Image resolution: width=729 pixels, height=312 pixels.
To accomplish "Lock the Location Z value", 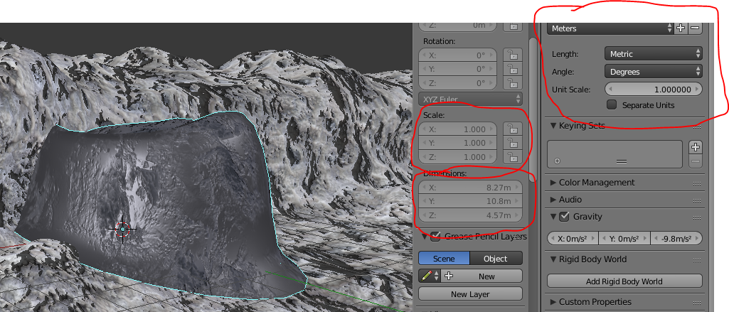I will [512, 26].
